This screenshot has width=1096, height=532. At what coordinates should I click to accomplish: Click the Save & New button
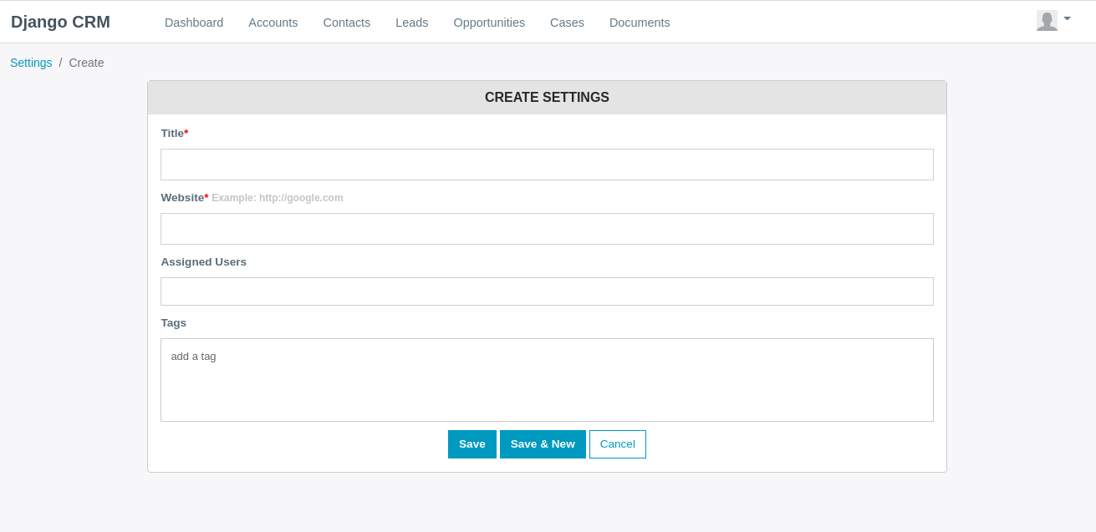(543, 444)
